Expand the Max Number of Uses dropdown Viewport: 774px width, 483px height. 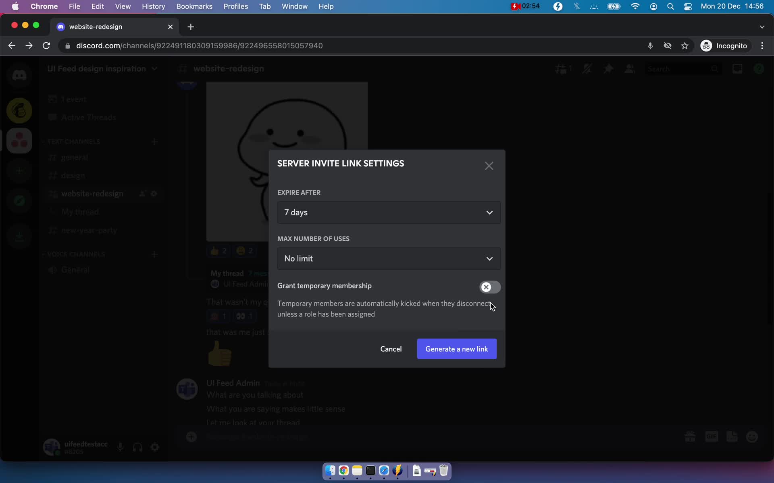tap(388, 258)
